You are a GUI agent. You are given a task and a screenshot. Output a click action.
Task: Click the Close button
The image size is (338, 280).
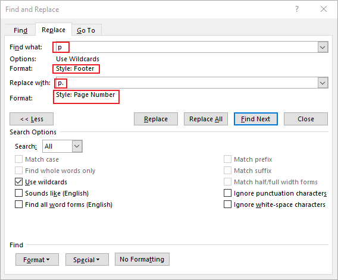(306, 119)
